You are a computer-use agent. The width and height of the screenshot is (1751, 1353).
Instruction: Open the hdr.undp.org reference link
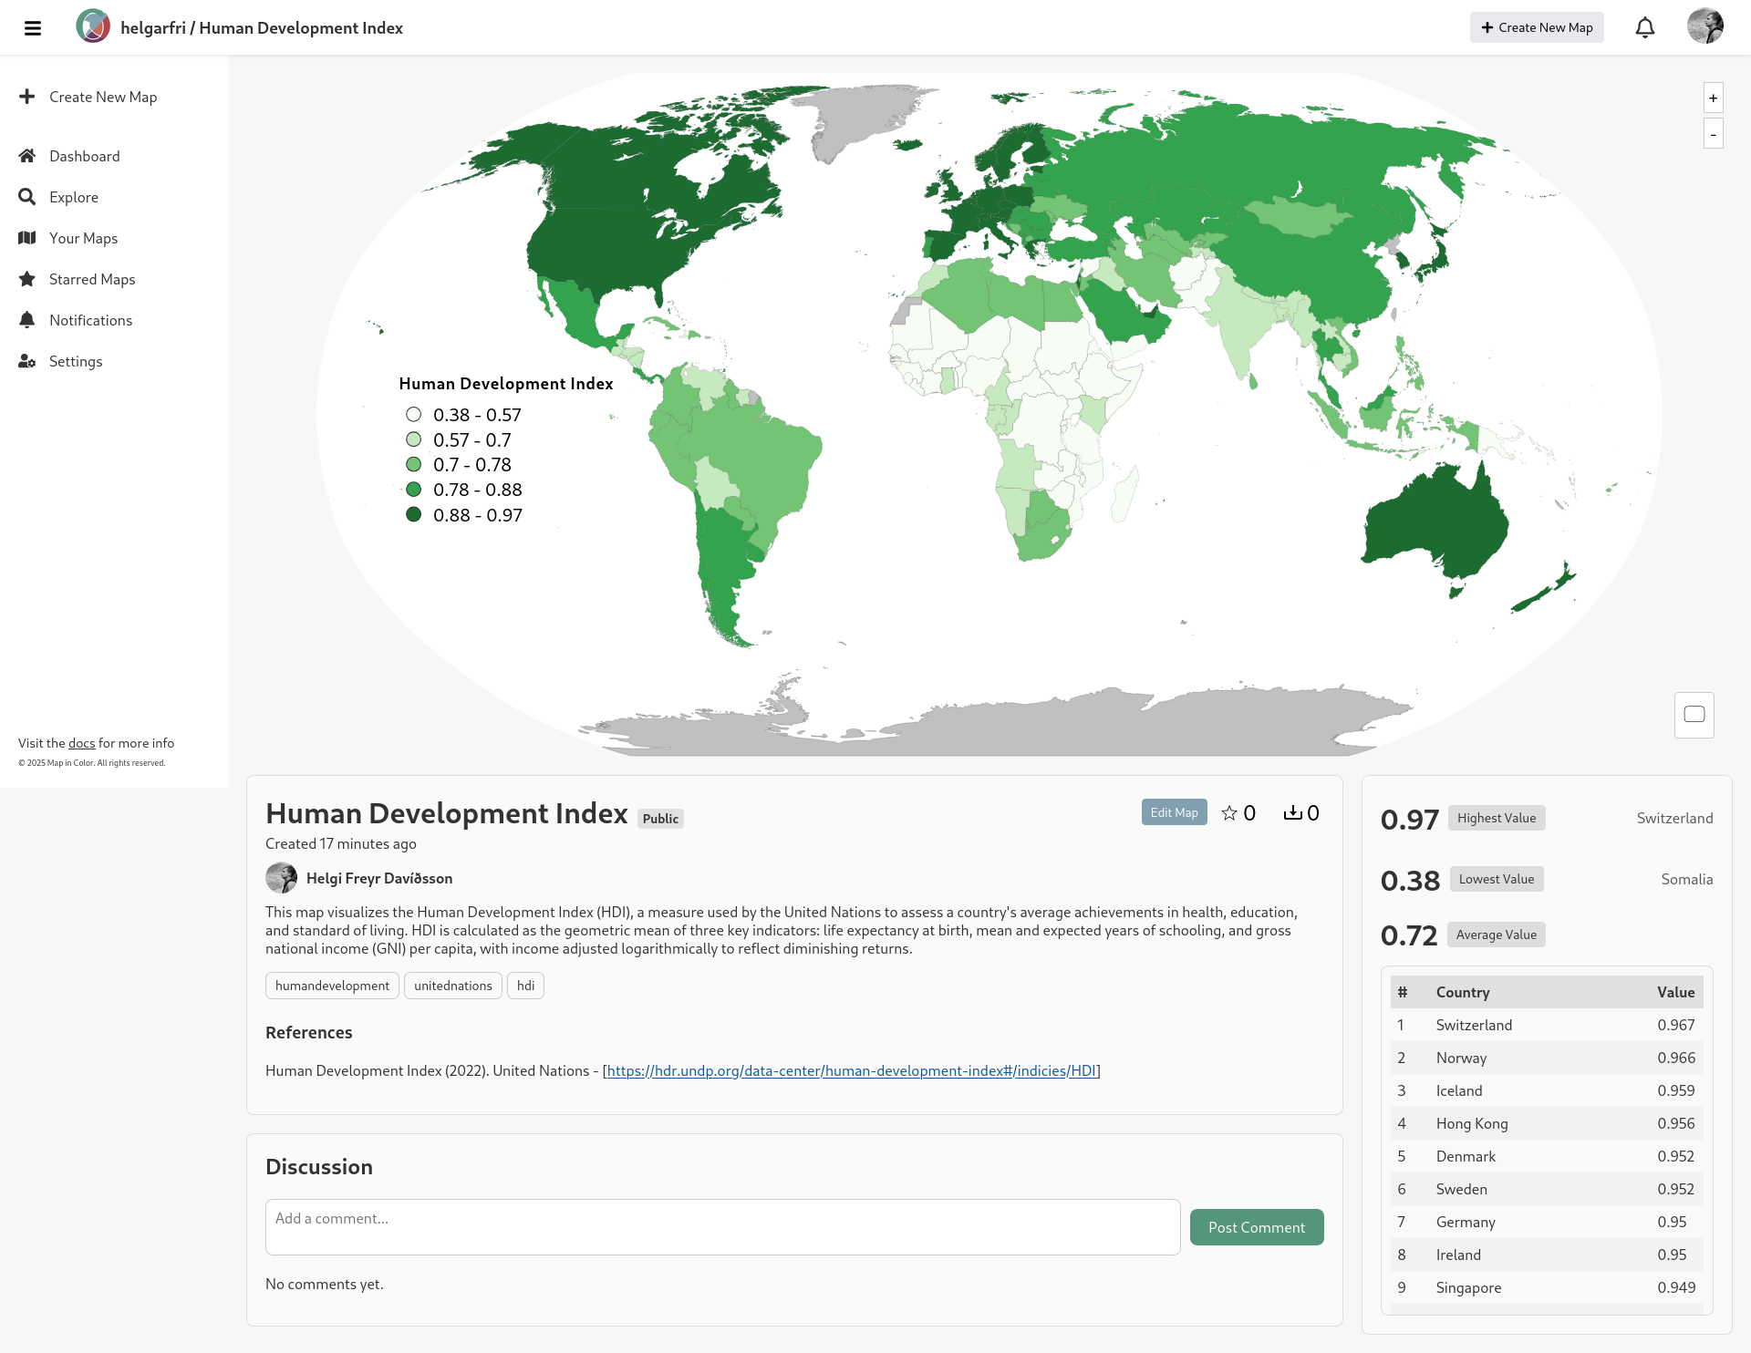(x=851, y=1071)
